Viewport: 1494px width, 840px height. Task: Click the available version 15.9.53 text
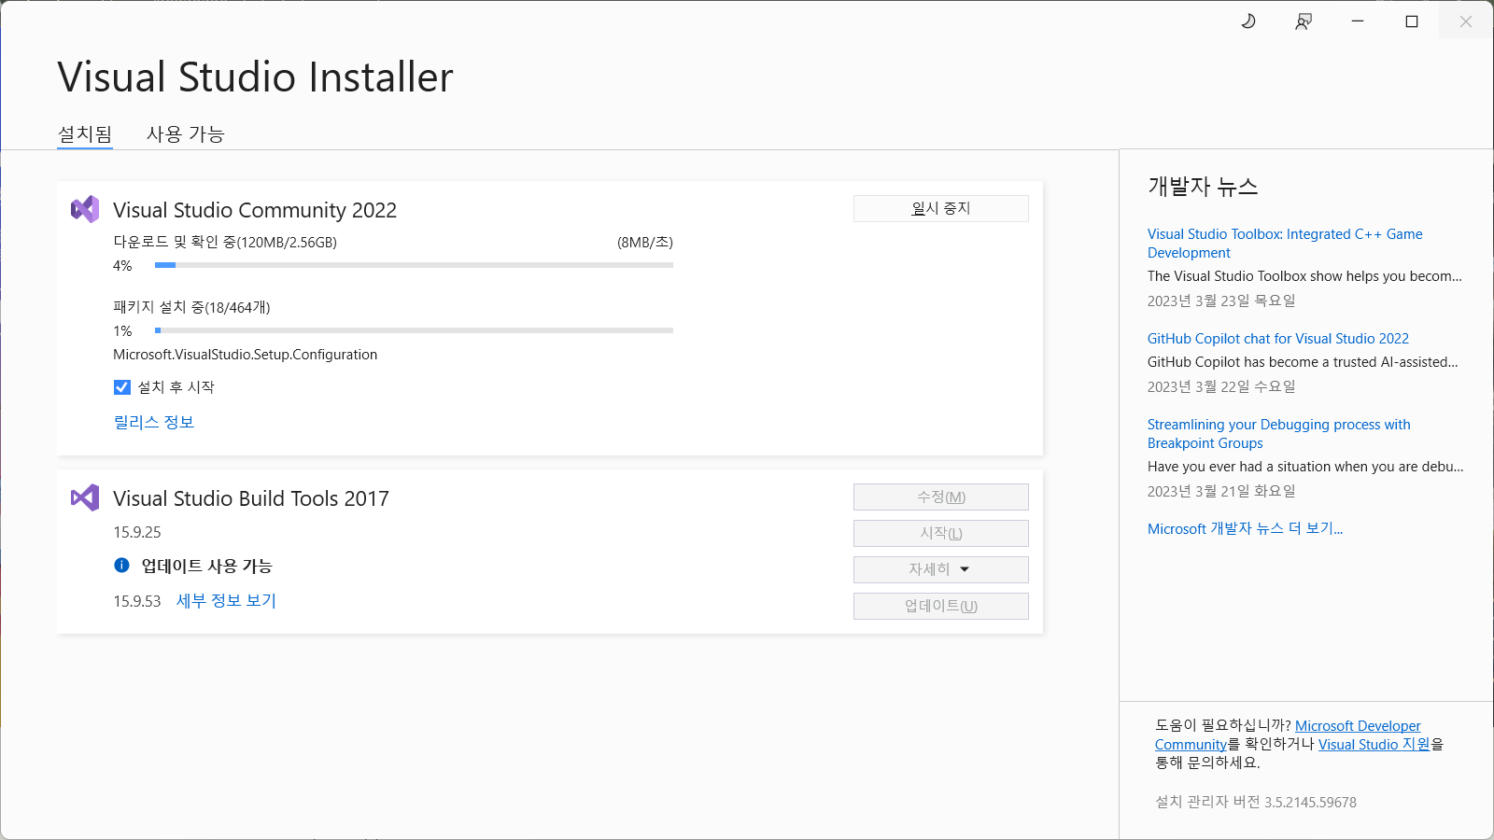point(137,601)
